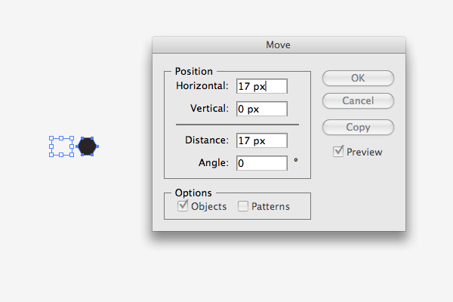The image size is (453, 302).
Task: Cancel the Move dialog
Action: tap(358, 101)
